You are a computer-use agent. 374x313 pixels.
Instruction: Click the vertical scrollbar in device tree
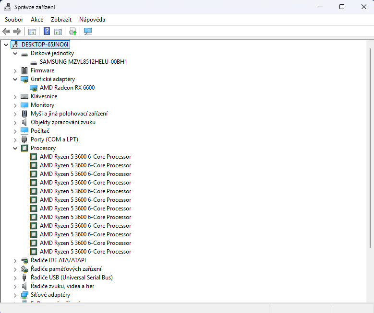pos(370,144)
